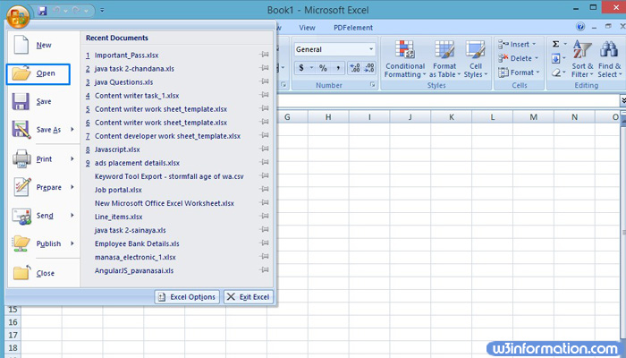The width and height of the screenshot is (626, 358).
Task: Open Customize Quick Access Toolbar dropdown
Action: tap(102, 11)
